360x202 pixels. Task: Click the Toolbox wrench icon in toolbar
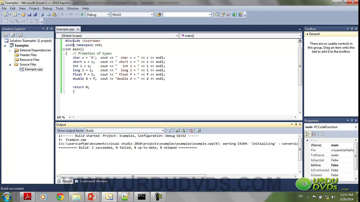click(x=229, y=15)
